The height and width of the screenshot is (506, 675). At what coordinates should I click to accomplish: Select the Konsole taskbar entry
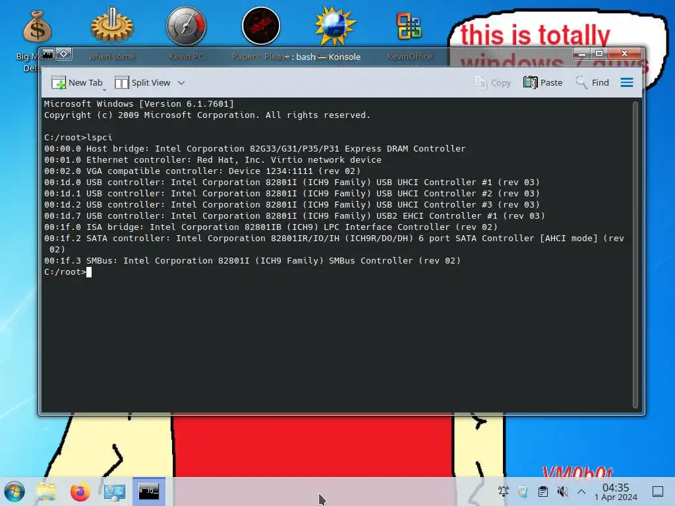click(148, 492)
